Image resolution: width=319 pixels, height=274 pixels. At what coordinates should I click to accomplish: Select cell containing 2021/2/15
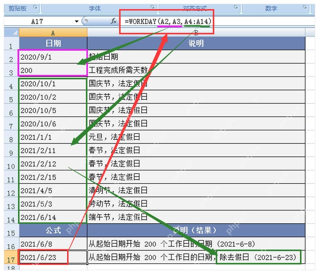[53, 177]
